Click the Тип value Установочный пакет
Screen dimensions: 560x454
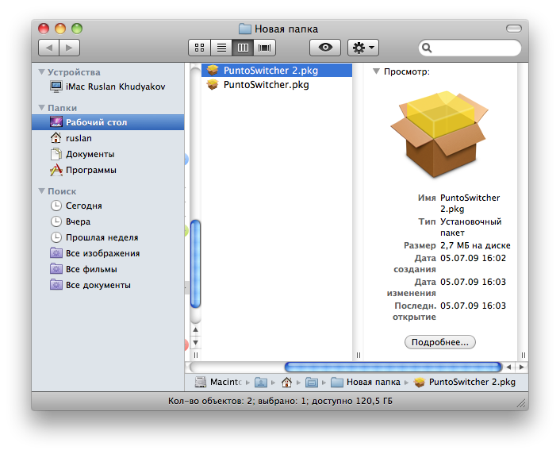470,227
